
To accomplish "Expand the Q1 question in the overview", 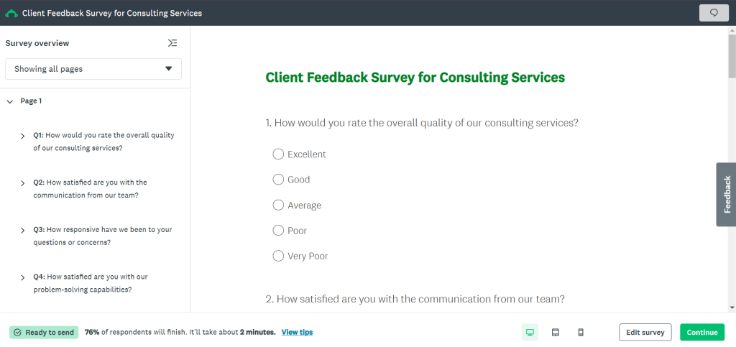I will tap(23, 136).
